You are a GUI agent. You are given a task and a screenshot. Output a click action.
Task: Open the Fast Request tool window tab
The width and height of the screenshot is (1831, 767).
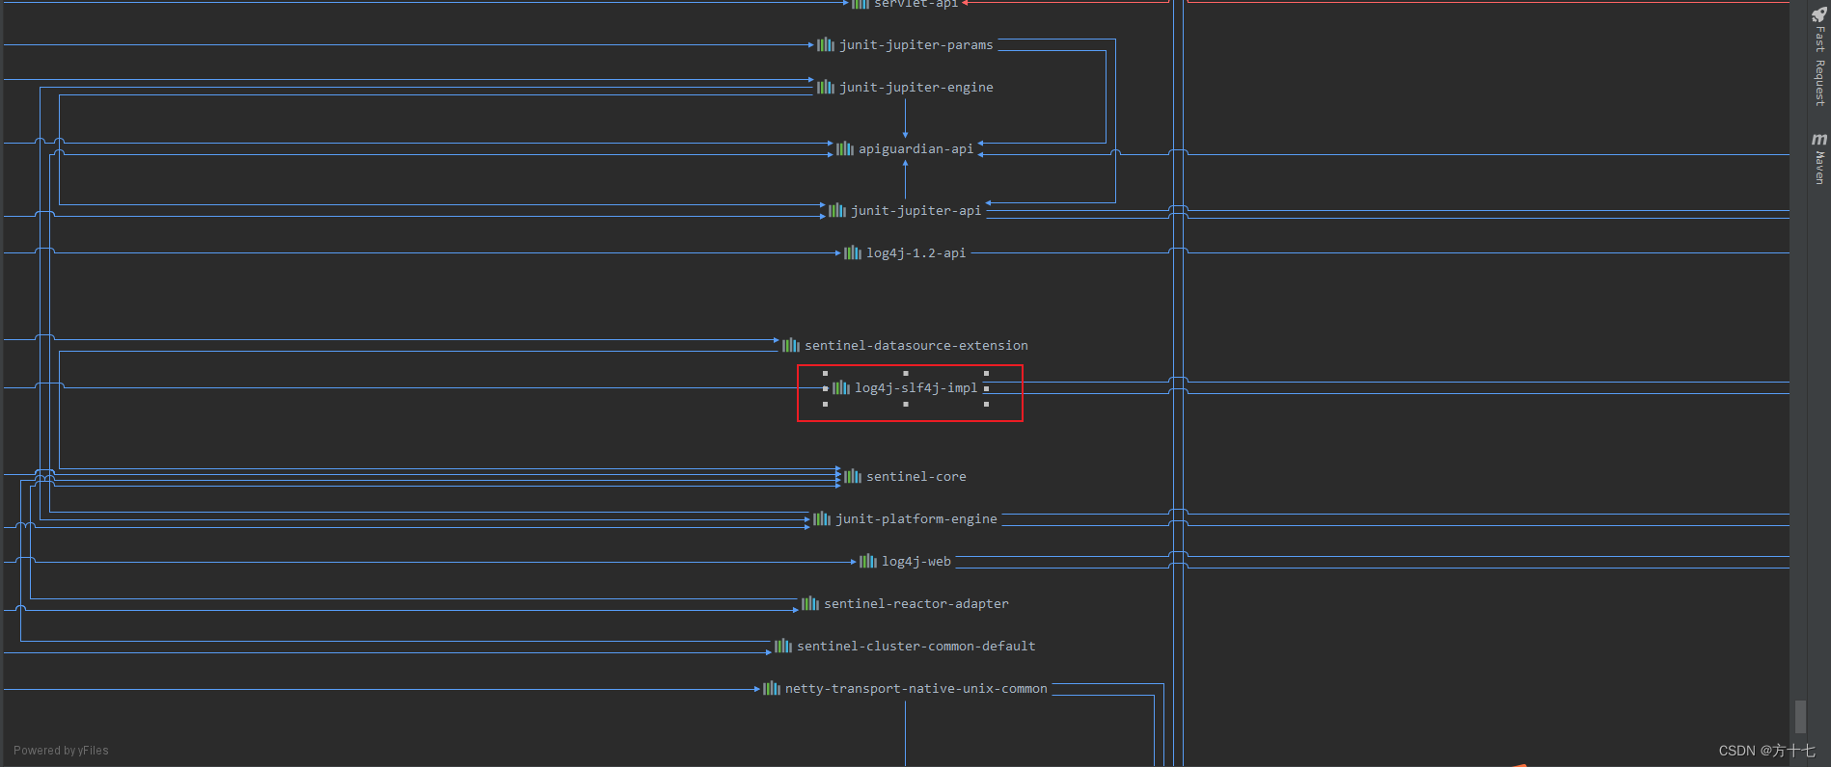(1819, 58)
